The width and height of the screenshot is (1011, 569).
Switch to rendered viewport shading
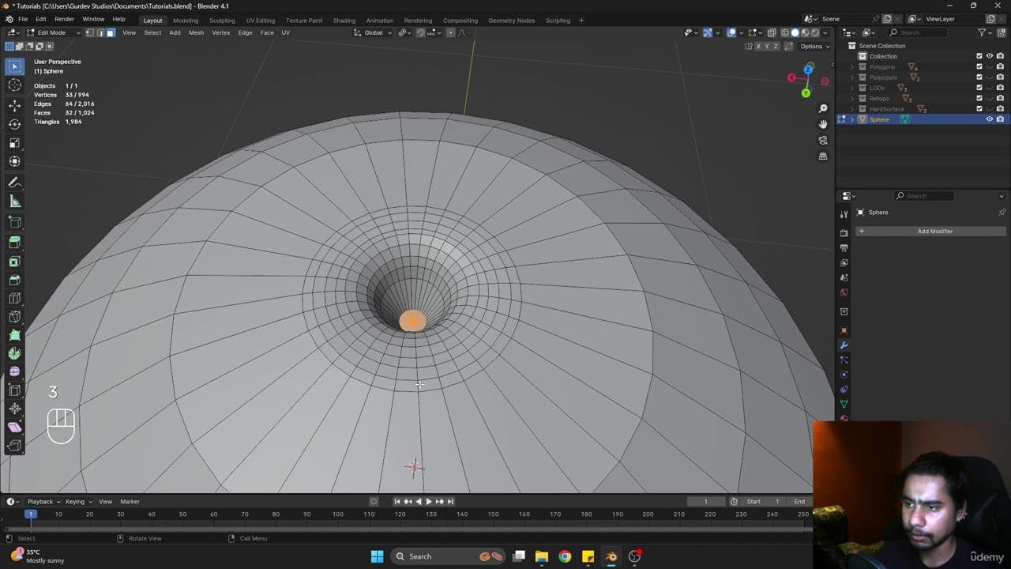click(x=815, y=32)
